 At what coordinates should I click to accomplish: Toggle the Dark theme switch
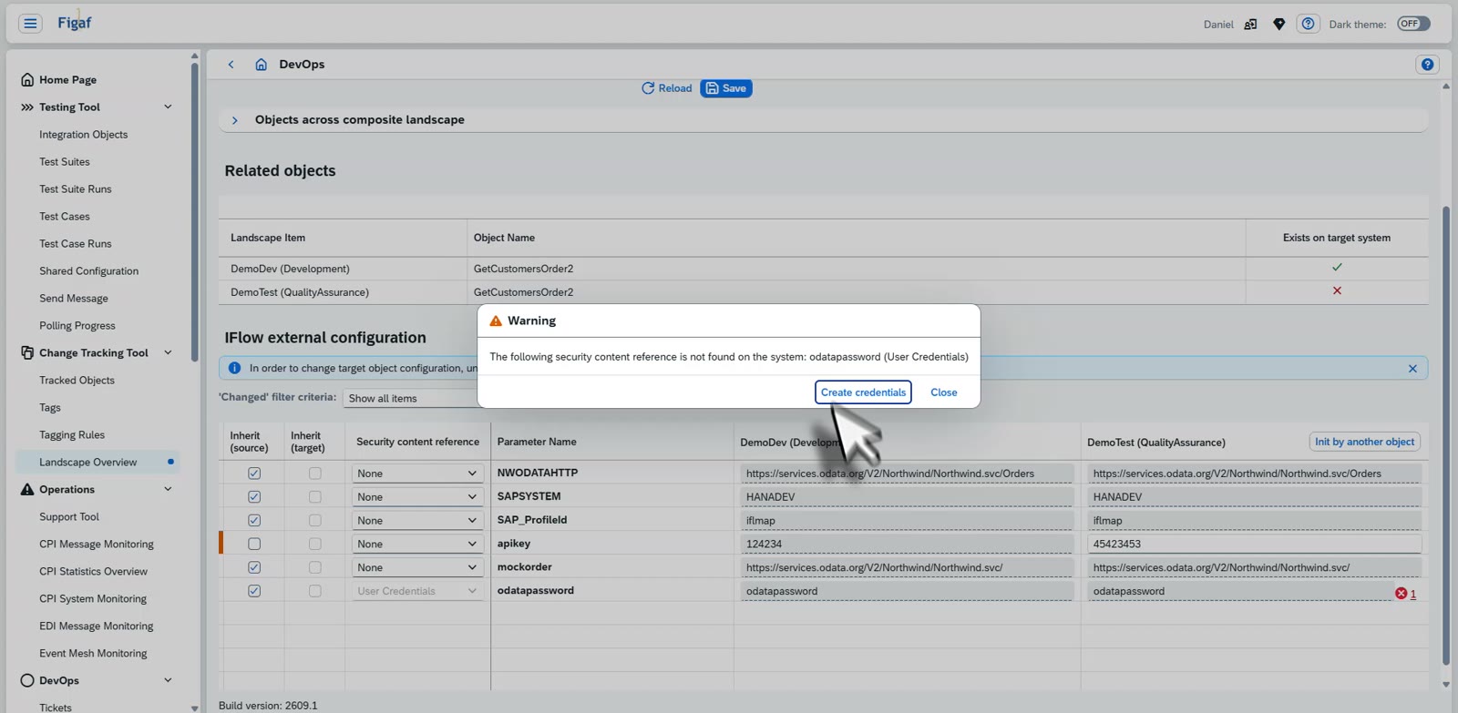point(1413,24)
